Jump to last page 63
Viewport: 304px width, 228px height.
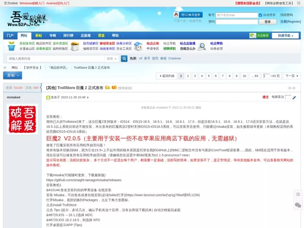click(255, 76)
